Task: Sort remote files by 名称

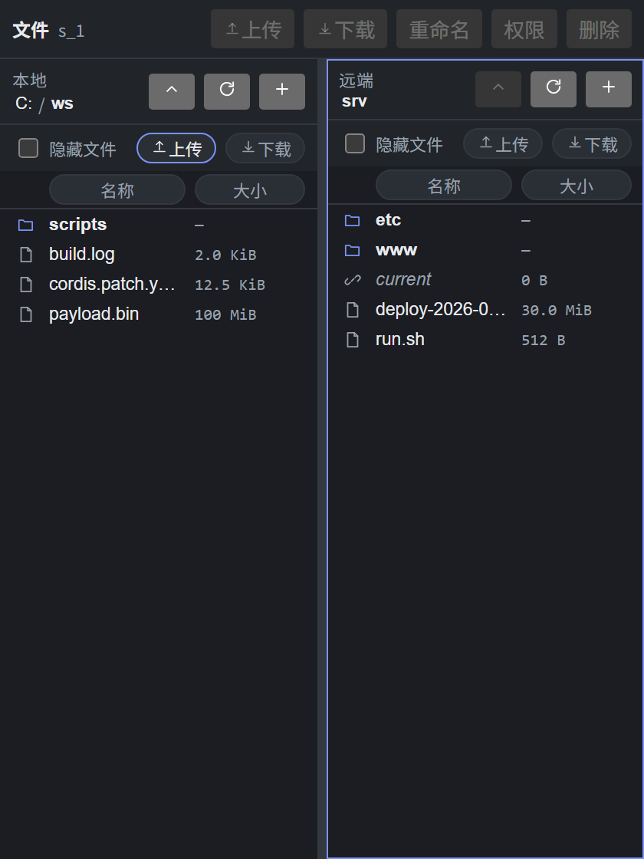Action: 444,185
